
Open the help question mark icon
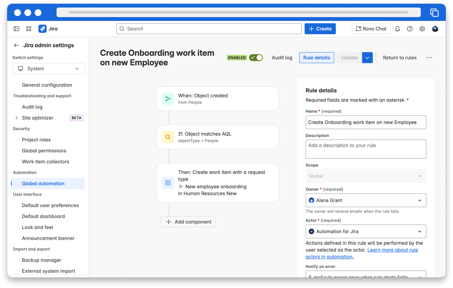[410, 29]
